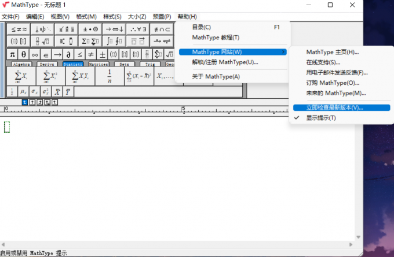Open the relational symbols ≤≠≈ palette
394x257 pixels.
click(x=19, y=29)
